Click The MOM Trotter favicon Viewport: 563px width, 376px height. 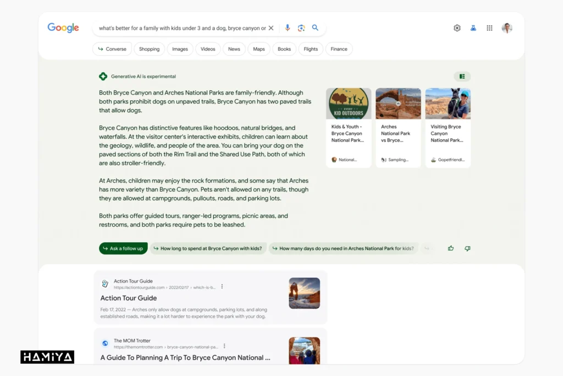click(105, 344)
